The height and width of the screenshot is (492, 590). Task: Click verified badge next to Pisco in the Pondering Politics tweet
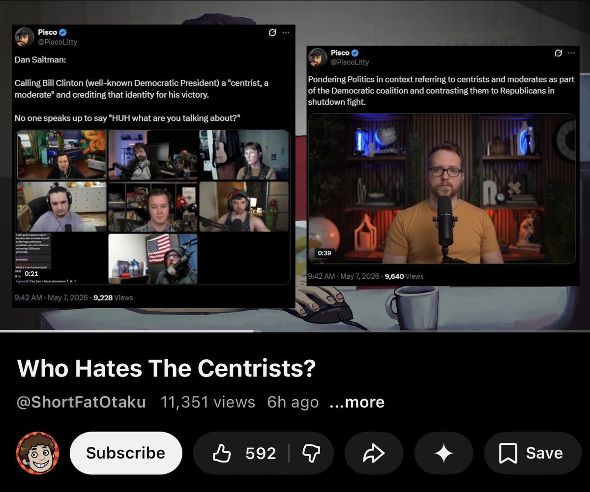click(355, 53)
